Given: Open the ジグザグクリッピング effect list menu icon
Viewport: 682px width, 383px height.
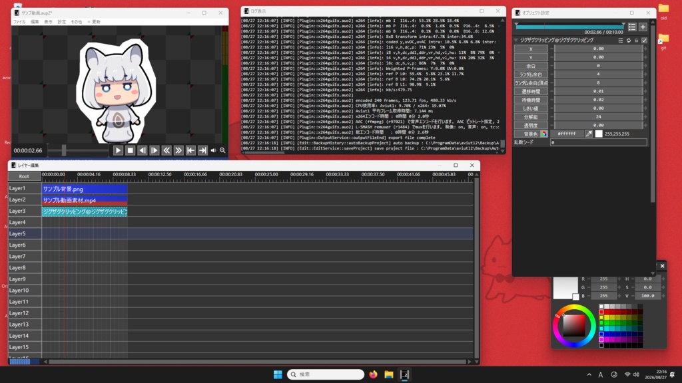Looking at the screenshot, I should point(621,41).
